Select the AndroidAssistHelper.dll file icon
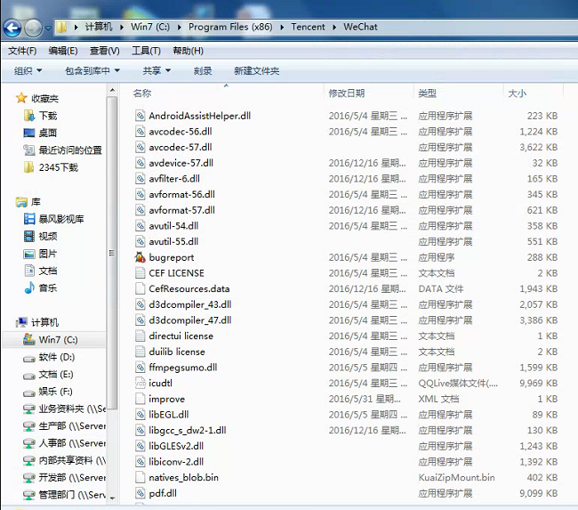578x510 pixels. (x=140, y=116)
